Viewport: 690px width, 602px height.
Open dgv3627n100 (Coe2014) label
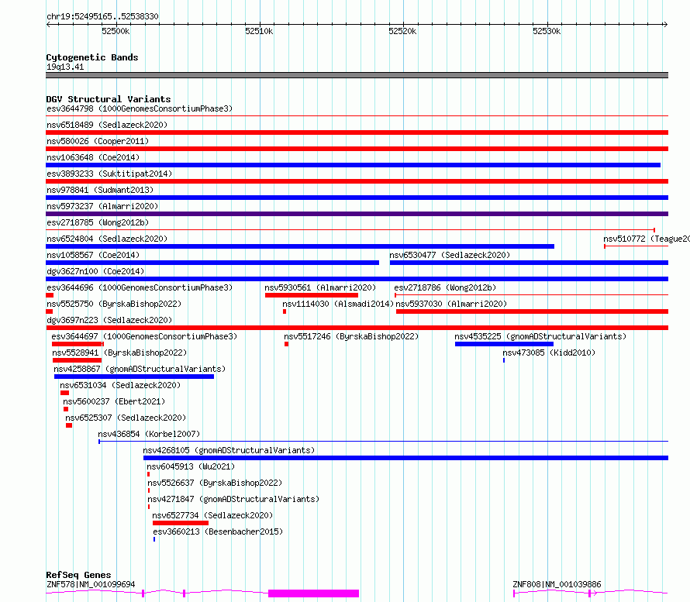(95, 271)
